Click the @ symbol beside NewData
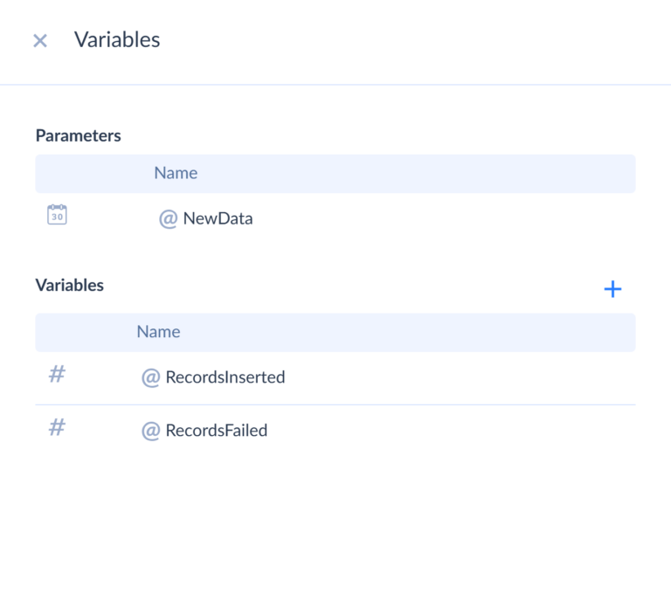The height and width of the screenshot is (594, 671). point(168,218)
